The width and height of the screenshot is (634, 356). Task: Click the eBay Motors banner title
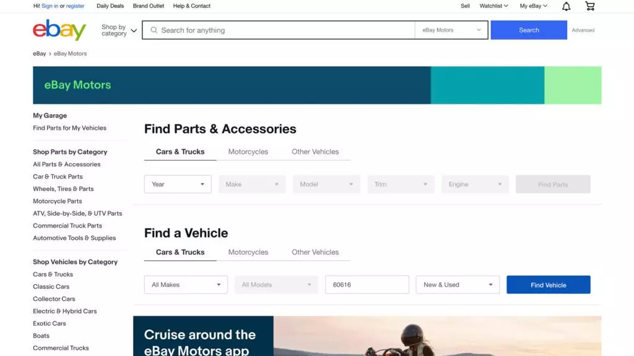(77, 85)
